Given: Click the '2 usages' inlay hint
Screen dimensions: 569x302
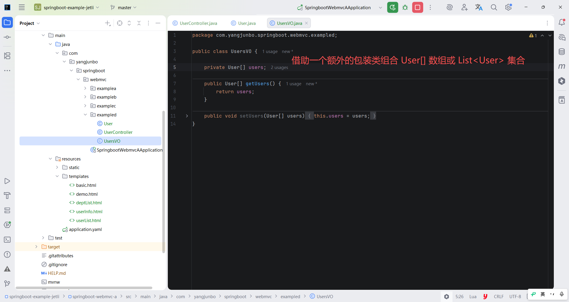Looking at the screenshot, I should pos(279,68).
